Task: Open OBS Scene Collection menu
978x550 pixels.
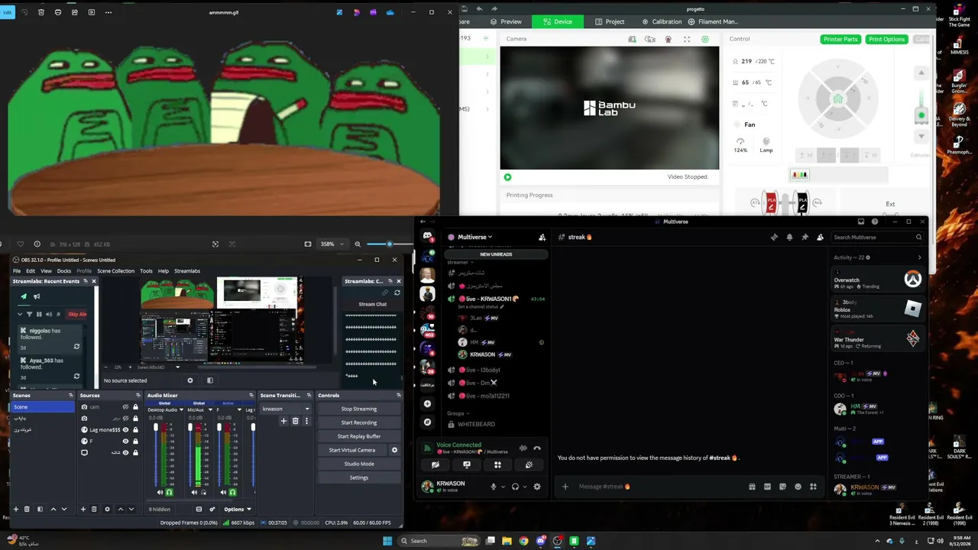Action: tap(115, 271)
